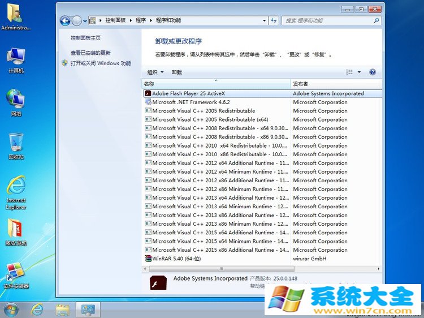Open 打开或关闭 Windows 功能 link

click(101, 63)
